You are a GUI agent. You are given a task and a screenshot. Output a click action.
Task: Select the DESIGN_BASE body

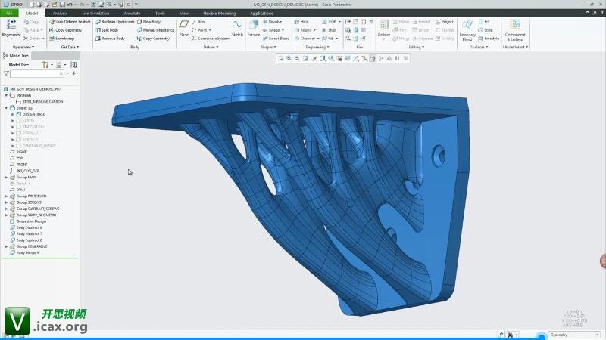tap(33, 114)
